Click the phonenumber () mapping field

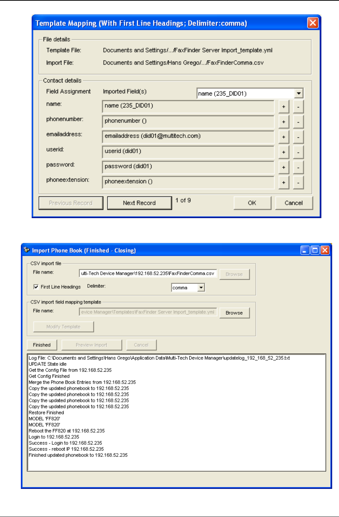pos(188,122)
